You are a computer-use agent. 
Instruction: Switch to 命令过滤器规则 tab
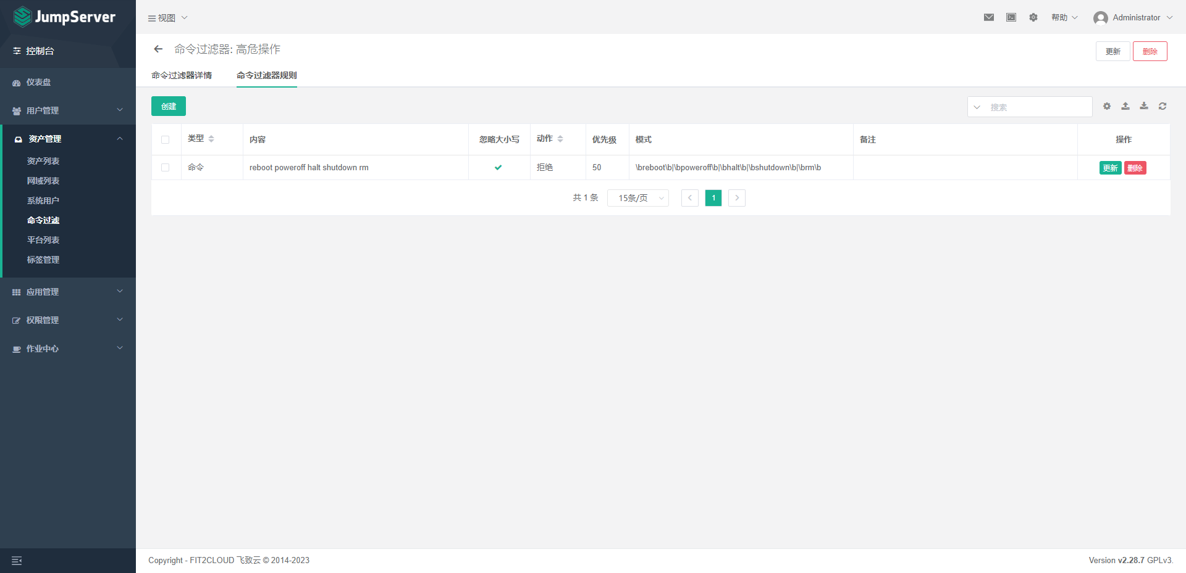pyautogui.click(x=267, y=75)
